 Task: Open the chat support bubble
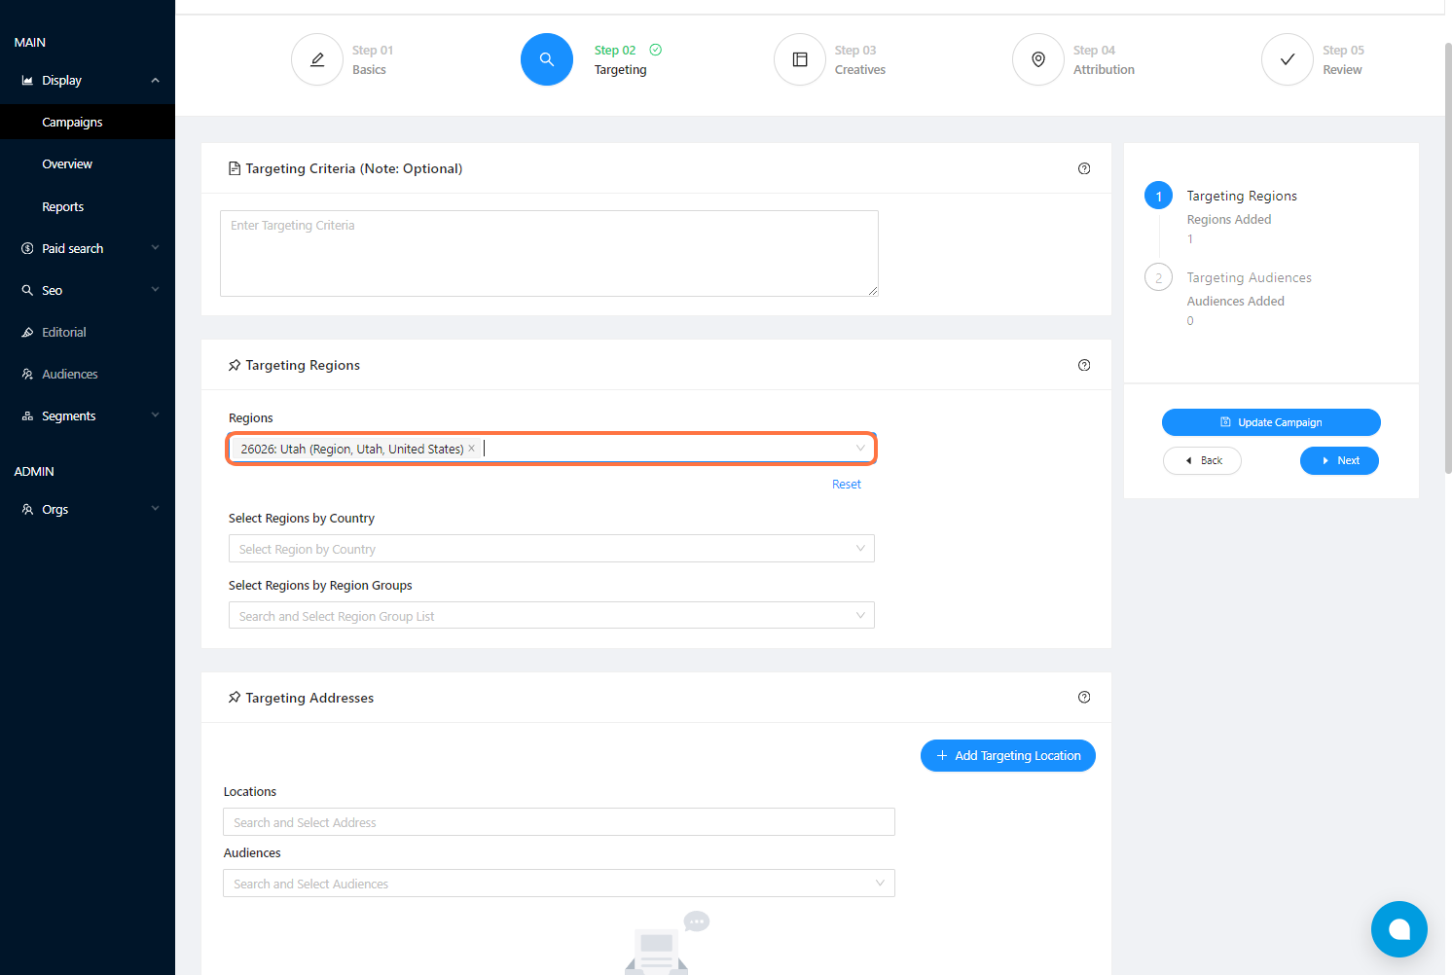1398,928
